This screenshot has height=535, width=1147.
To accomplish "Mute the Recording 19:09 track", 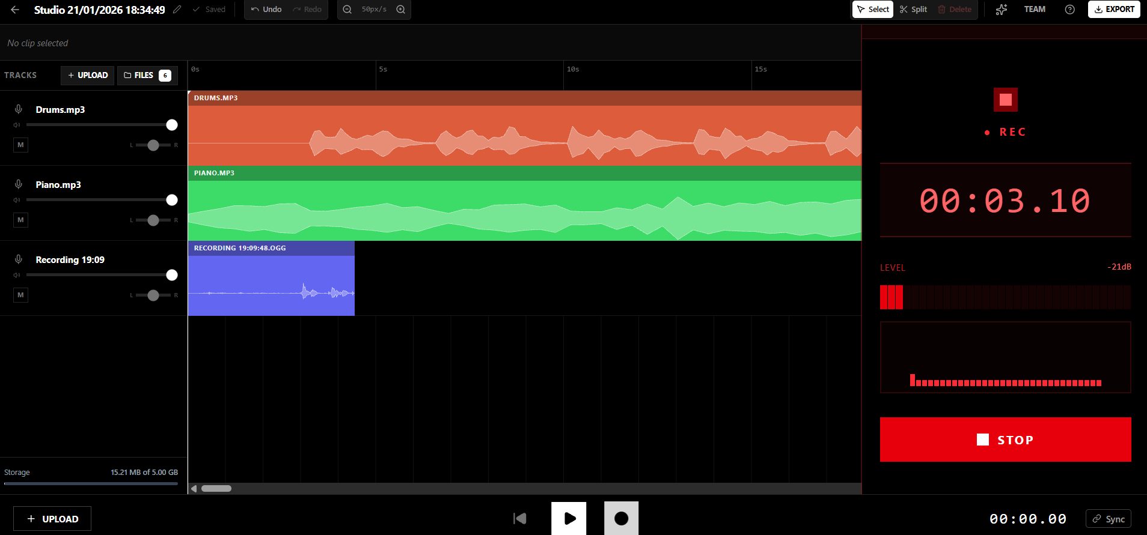I will (x=21, y=295).
